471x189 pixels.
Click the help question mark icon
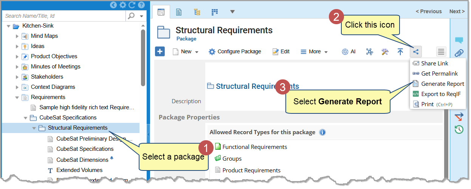[x=141, y=5]
